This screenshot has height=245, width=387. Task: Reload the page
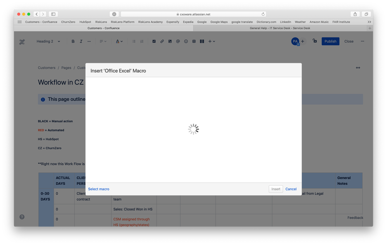pos(263,14)
